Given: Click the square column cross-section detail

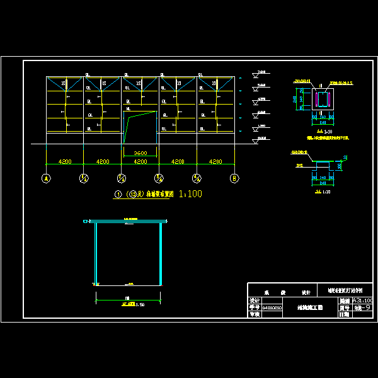Looking at the screenshot, I should (x=322, y=100).
